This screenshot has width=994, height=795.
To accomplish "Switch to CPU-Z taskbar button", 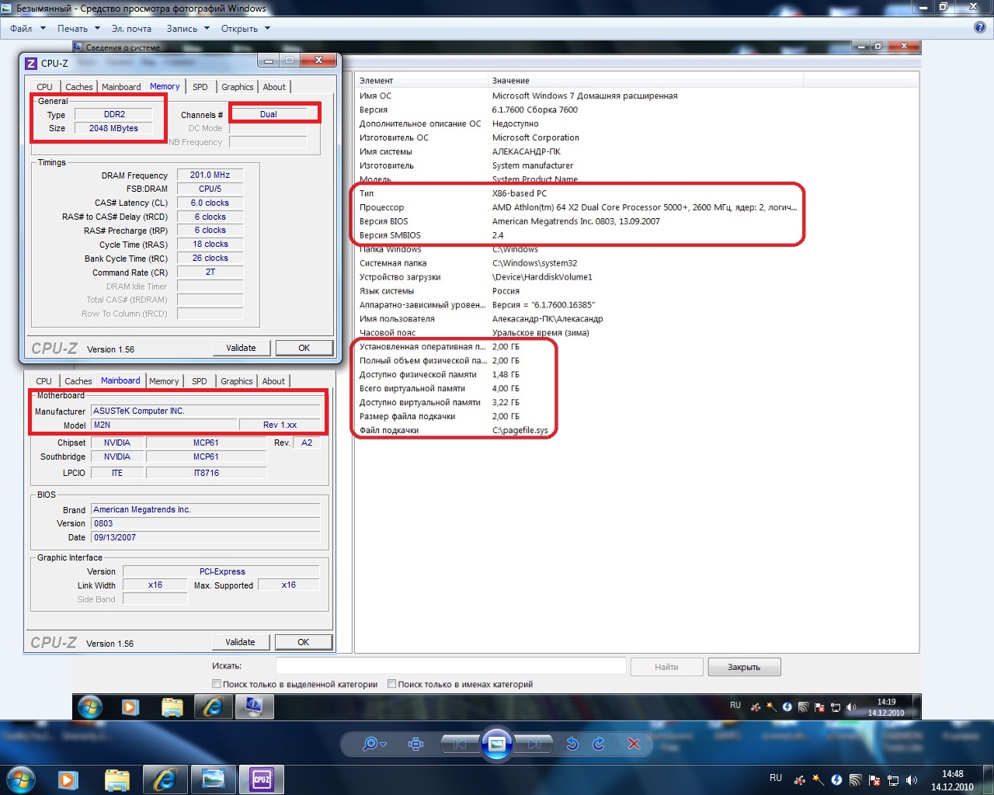I will pyautogui.click(x=261, y=779).
